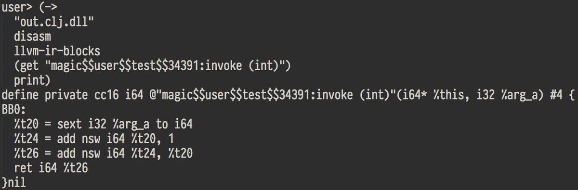This screenshot has height=190, width=578.
Task: Click the }nil closing line
Action: [14, 182]
